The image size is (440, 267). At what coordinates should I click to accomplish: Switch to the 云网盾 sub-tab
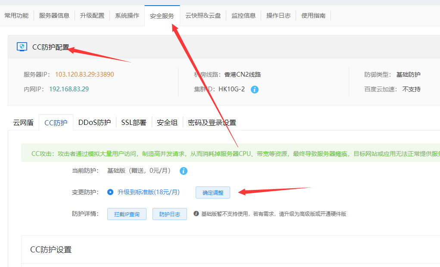[23, 123]
